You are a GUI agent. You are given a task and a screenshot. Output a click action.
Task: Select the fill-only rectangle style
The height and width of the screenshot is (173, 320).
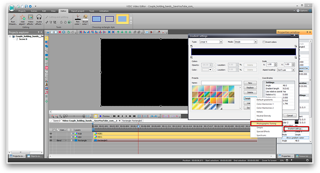click(122, 19)
